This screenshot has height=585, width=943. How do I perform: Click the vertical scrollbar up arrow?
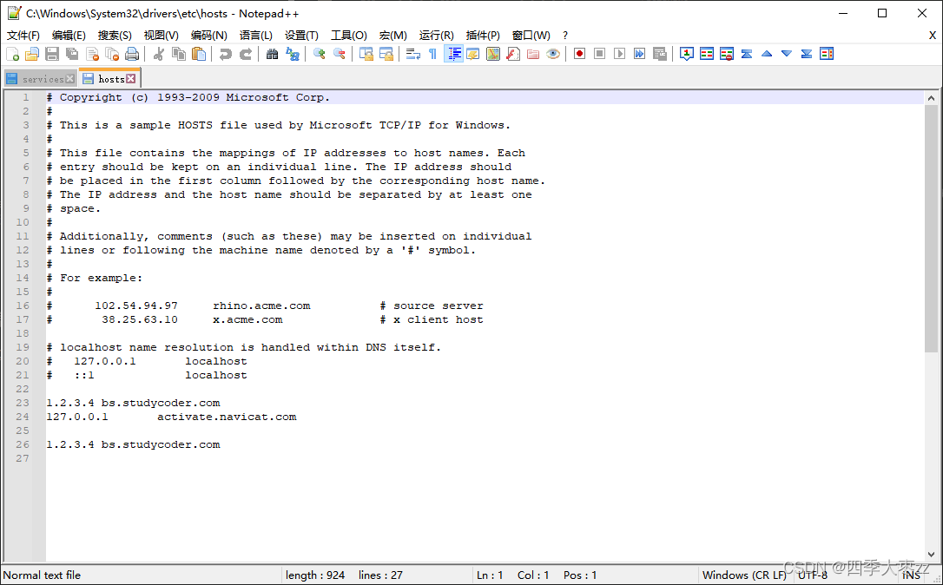[931, 97]
